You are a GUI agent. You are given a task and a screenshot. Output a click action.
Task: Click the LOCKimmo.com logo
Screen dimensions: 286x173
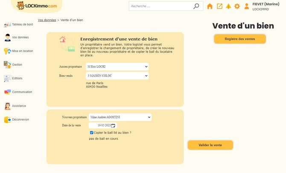pyautogui.click(x=37, y=6)
